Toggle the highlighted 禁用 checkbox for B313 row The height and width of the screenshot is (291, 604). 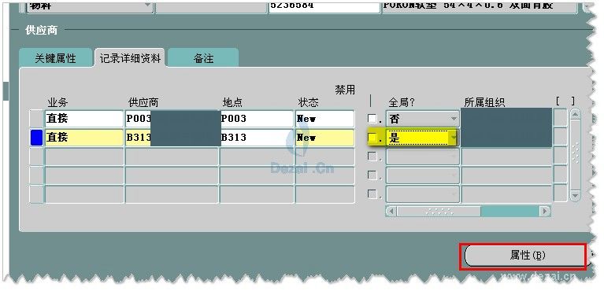click(372, 138)
